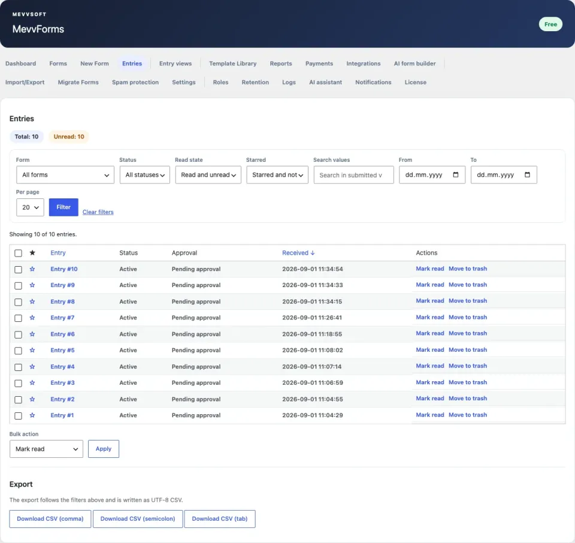Open the Payments tab
This screenshot has height=543, width=575.
[319, 64]
